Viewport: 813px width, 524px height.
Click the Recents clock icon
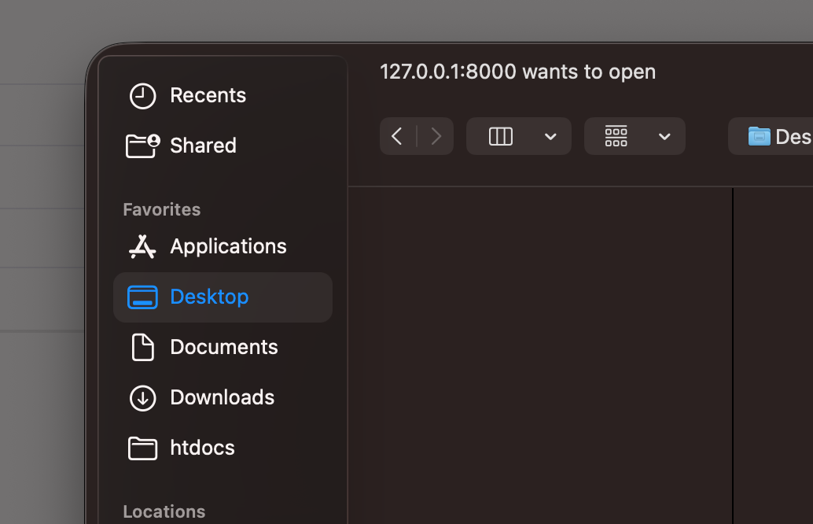pos(142,96)
